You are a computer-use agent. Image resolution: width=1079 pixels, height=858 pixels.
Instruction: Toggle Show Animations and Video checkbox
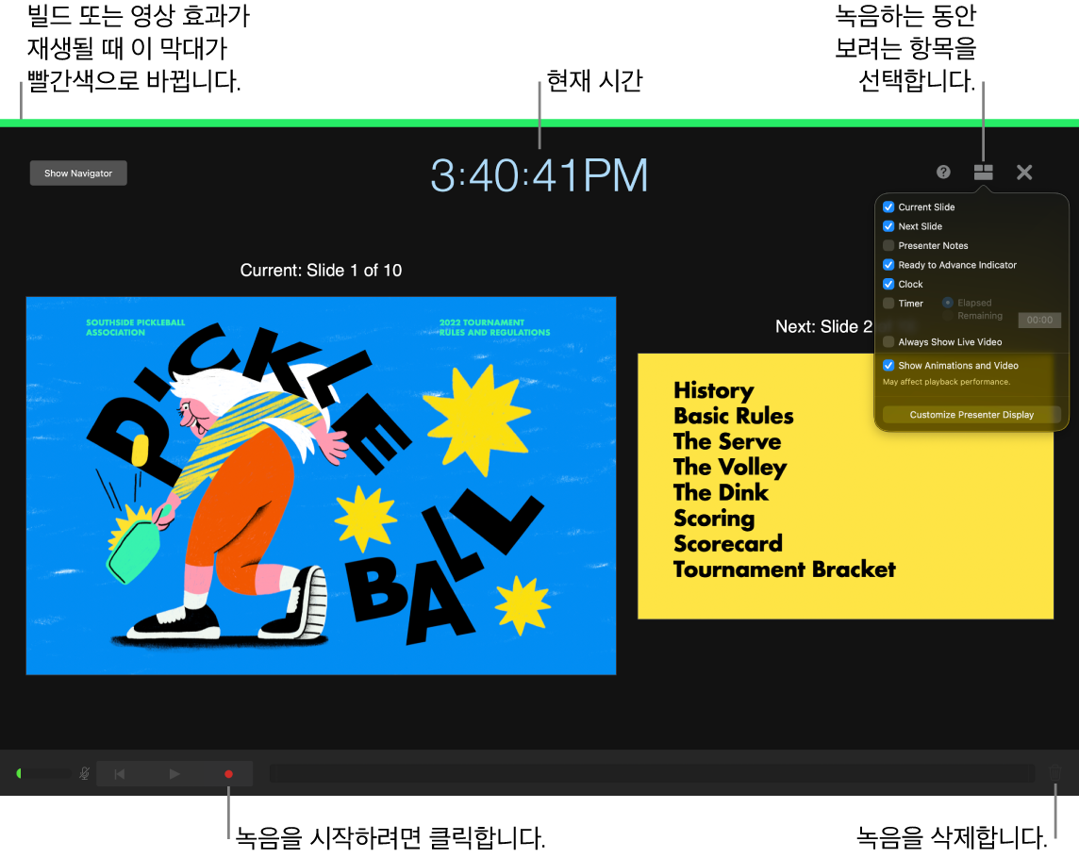click(x=888, y=365)
